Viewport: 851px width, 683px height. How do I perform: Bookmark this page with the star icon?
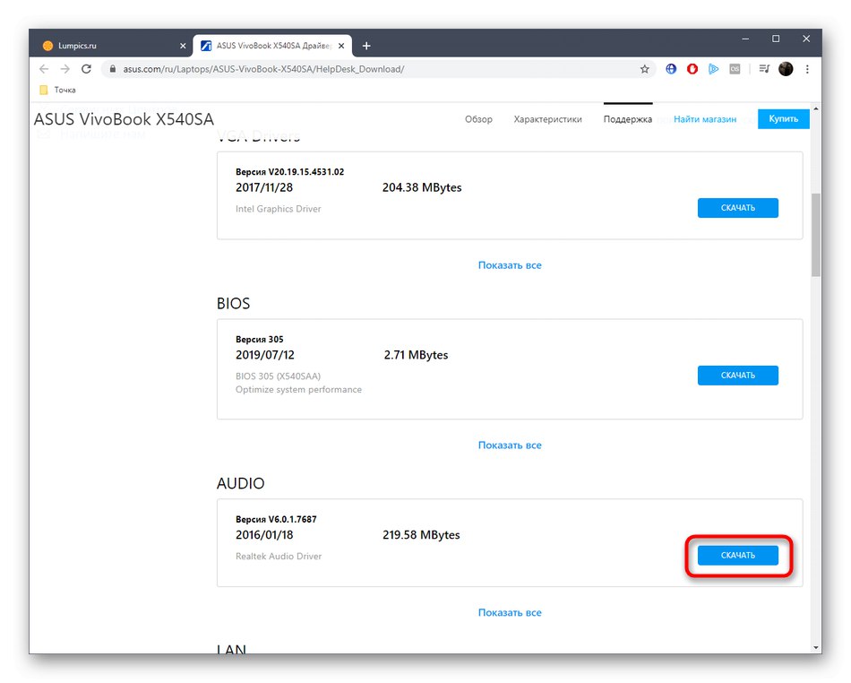644,69
